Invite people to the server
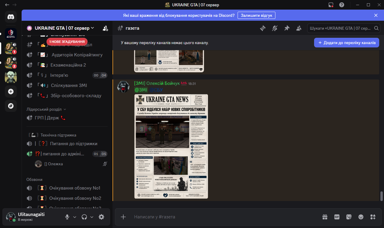 point(105,28)
